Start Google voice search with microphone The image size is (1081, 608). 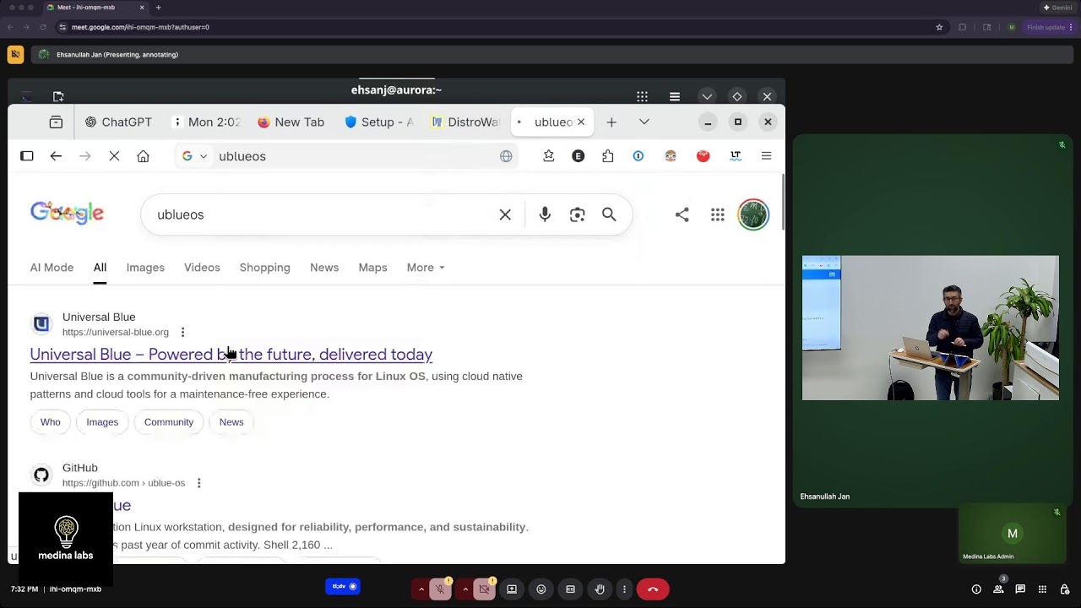[x=545, y=214]
